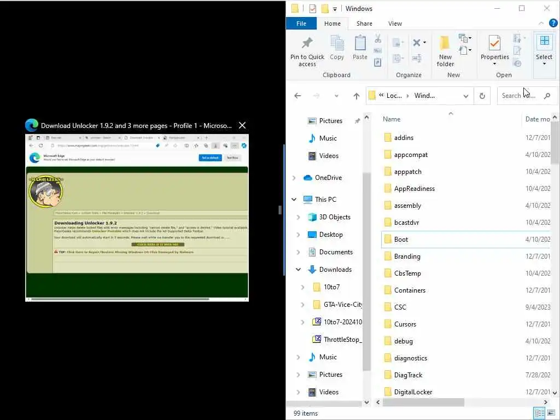Switch to the Home ribbon tab

tap(332, 23)
